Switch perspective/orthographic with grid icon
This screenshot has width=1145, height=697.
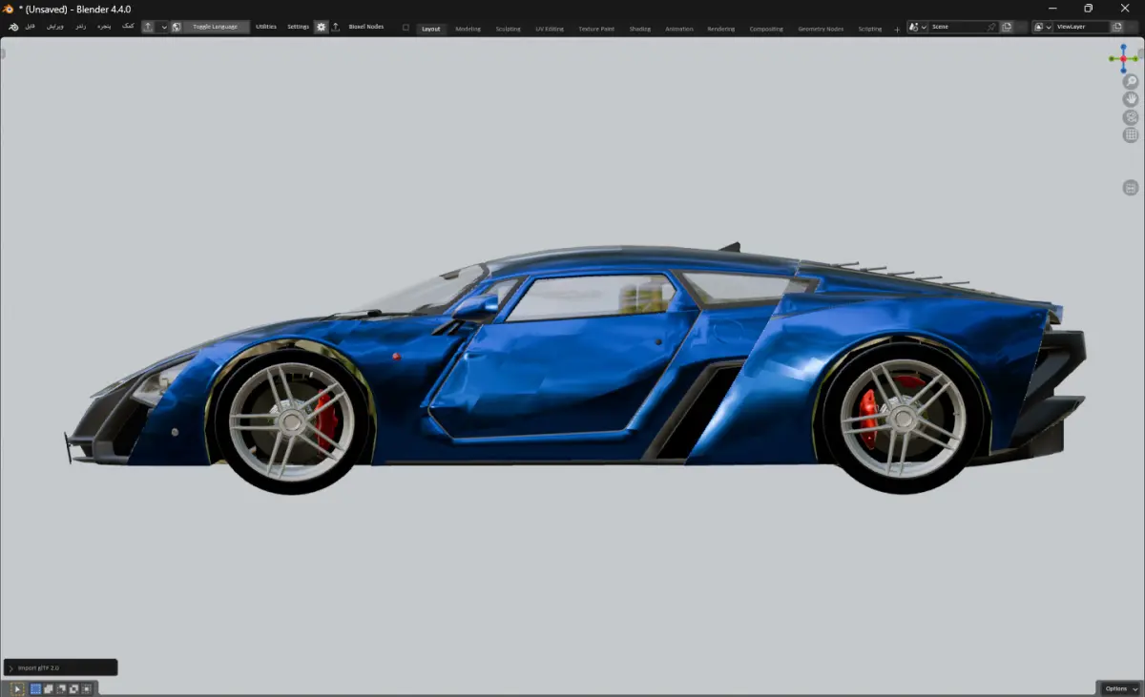point(1131,135)
